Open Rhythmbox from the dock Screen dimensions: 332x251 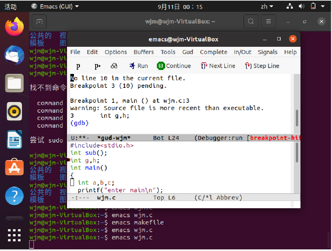click(x=14, y=111)
